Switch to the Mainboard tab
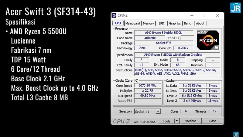 point(132,23)
